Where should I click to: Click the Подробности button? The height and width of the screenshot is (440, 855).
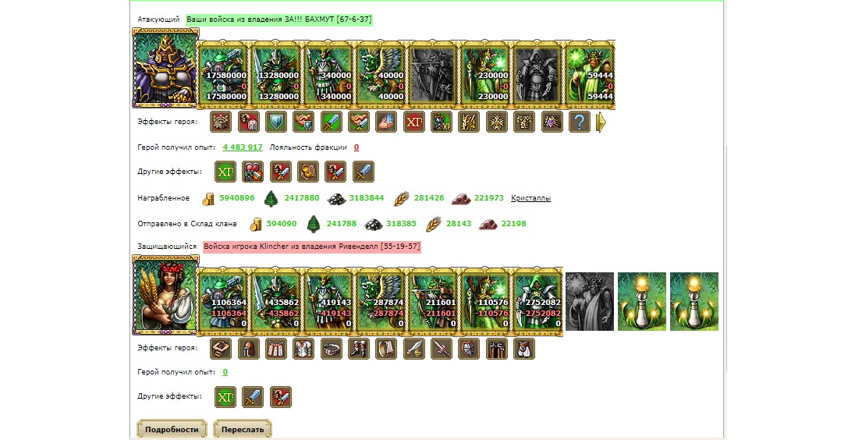click(x=172, y=429)
